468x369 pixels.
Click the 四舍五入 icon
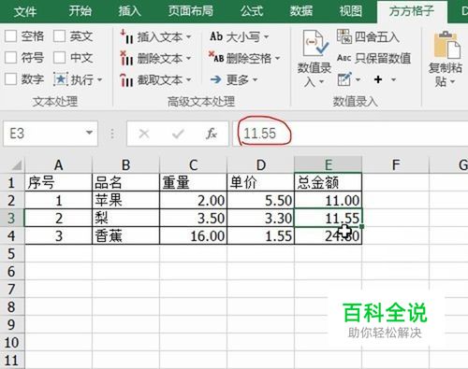point(344,36)
